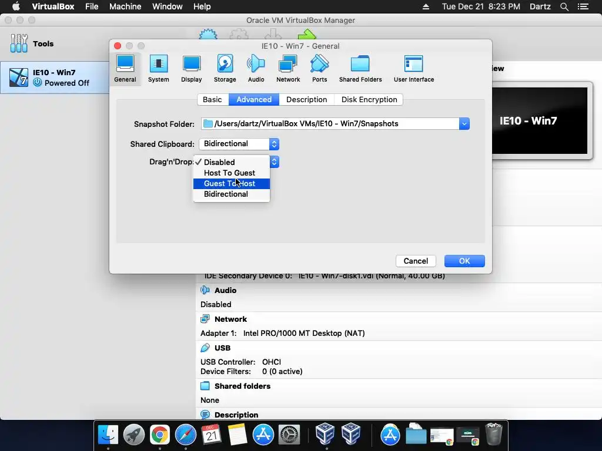Click the Description header in details pane
The height and width of the screenshot is (451, 602).
coord(236,415)
